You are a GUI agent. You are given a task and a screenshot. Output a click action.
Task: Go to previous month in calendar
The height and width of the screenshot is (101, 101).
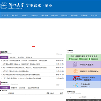(70, 97)
